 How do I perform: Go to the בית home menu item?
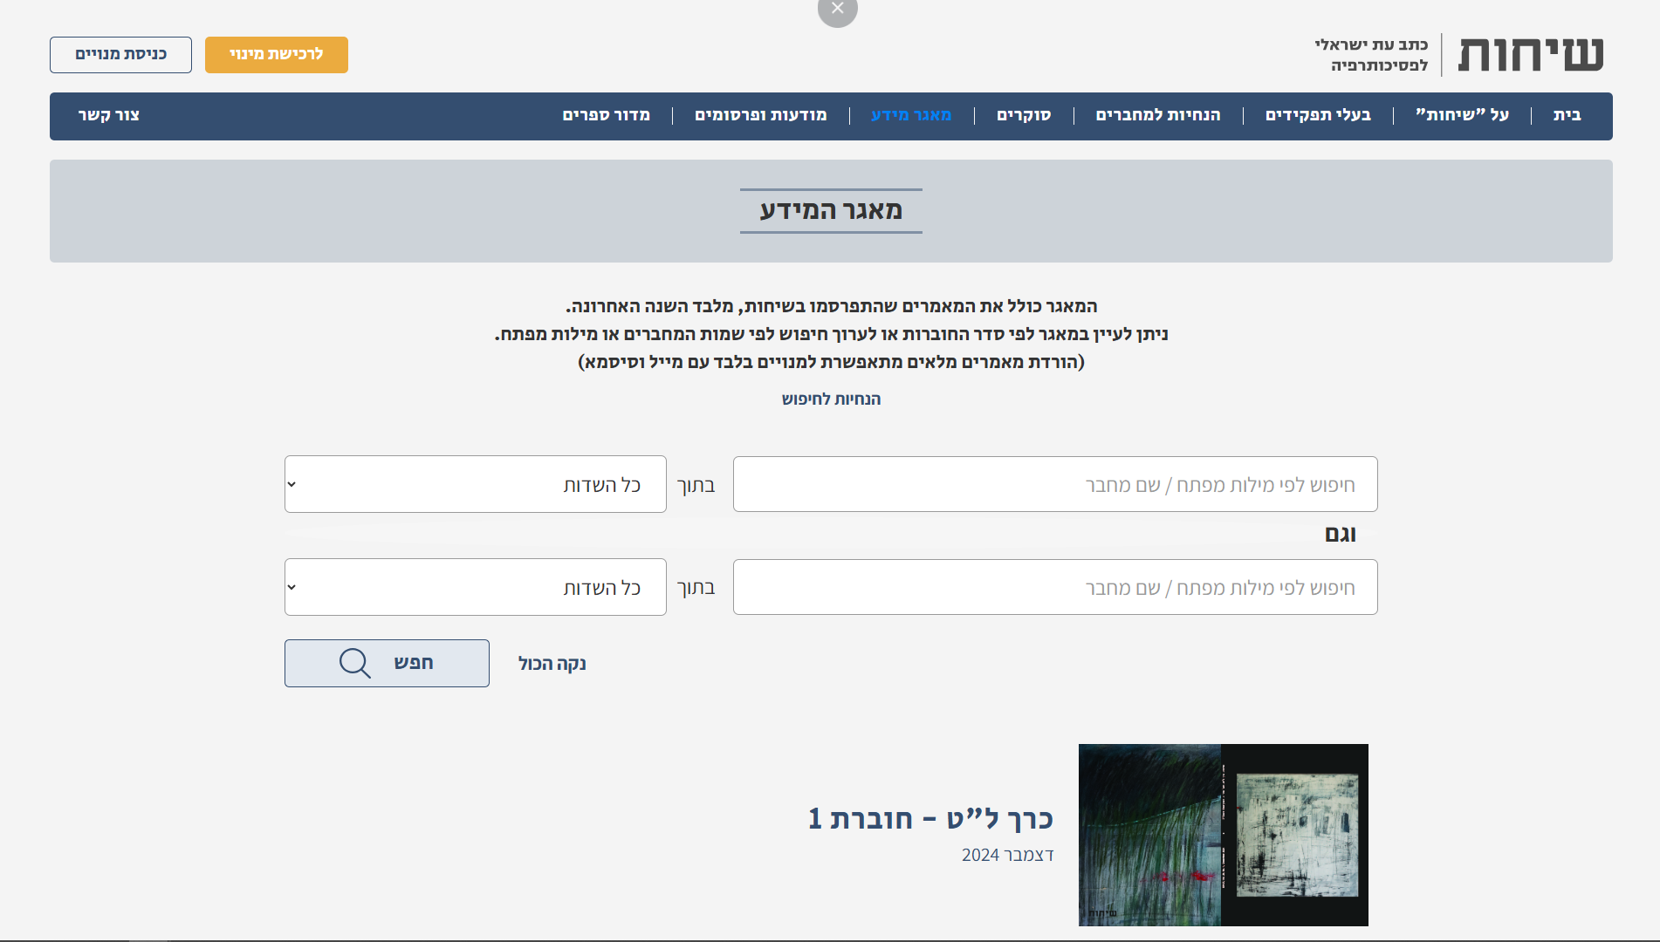point(1567,115)
